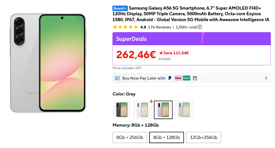
Task: Open the 176 Reviews link
Action: pos(159,27)
